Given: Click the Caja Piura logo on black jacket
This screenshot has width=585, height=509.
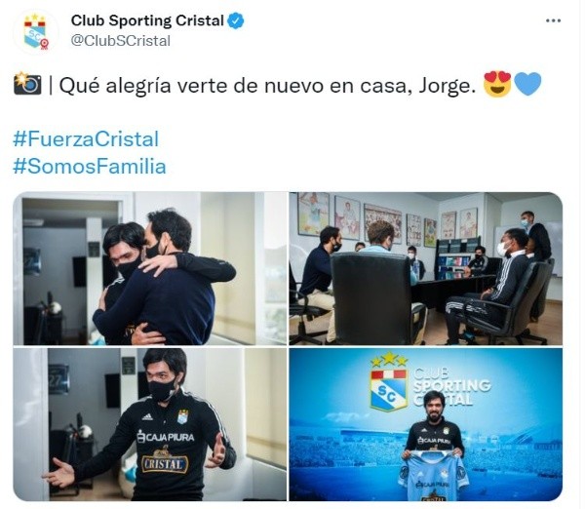Looking at the screenshot, I should [166, 437].
